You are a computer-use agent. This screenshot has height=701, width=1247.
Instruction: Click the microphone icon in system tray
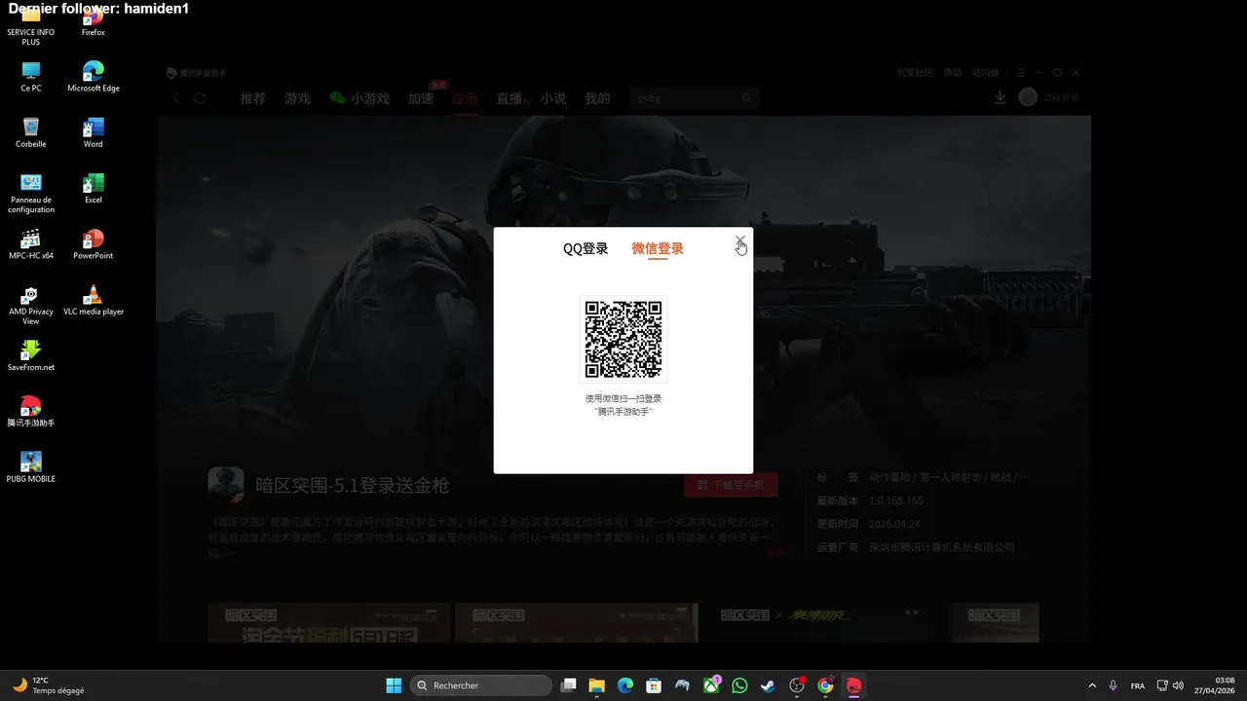(1113, 685)
